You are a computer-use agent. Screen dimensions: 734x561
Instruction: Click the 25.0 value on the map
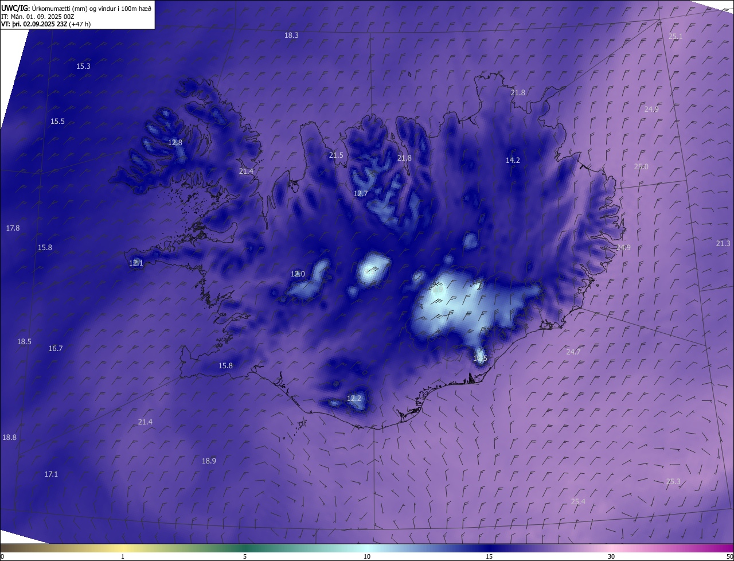point(641,166)
